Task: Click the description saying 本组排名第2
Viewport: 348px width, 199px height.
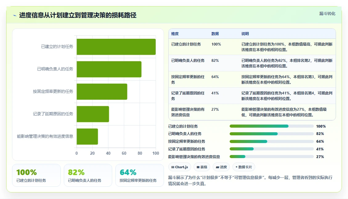Action: point(287,63)
